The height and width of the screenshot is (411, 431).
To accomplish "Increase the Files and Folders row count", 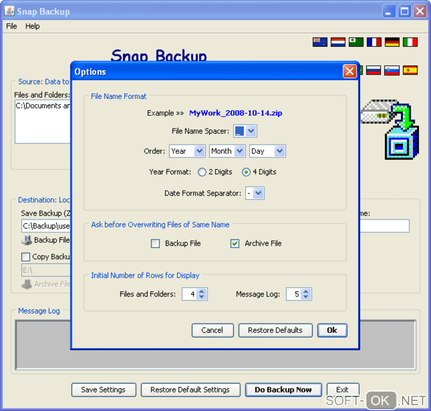I will click(202, 291).
